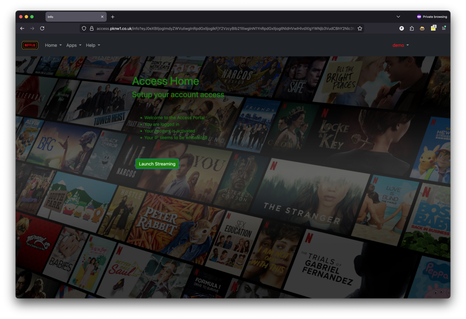Click the Access Home heading
This screenshot has height=319, width=466.
[165, 81]
